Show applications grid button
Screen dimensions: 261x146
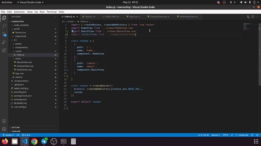256,142
